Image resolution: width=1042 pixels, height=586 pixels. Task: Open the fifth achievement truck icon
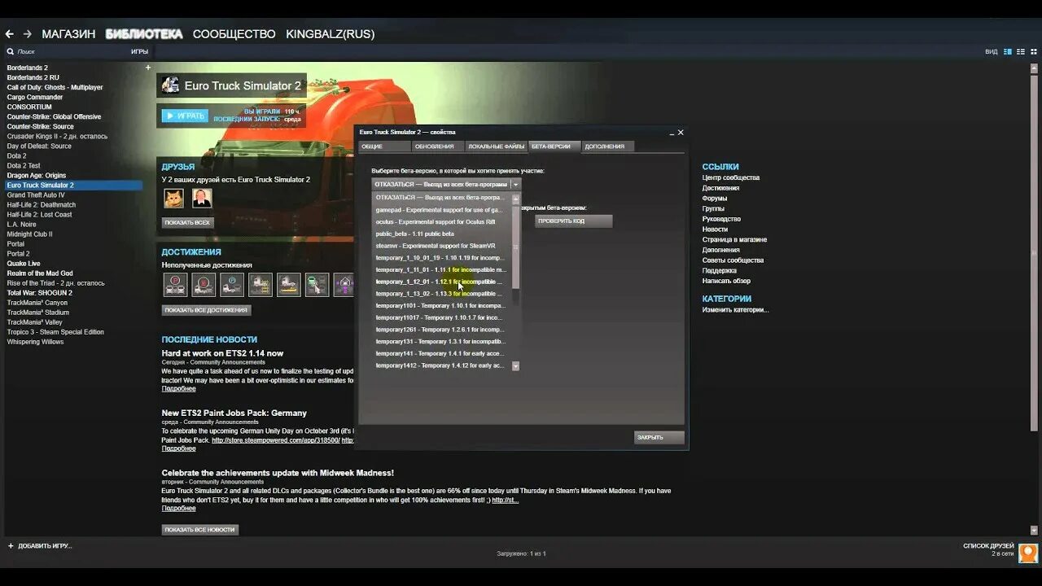289,284
